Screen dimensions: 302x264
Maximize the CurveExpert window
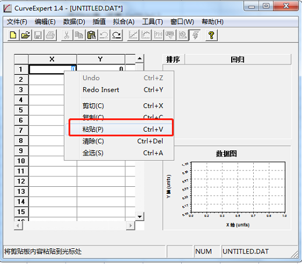[266, 6]
